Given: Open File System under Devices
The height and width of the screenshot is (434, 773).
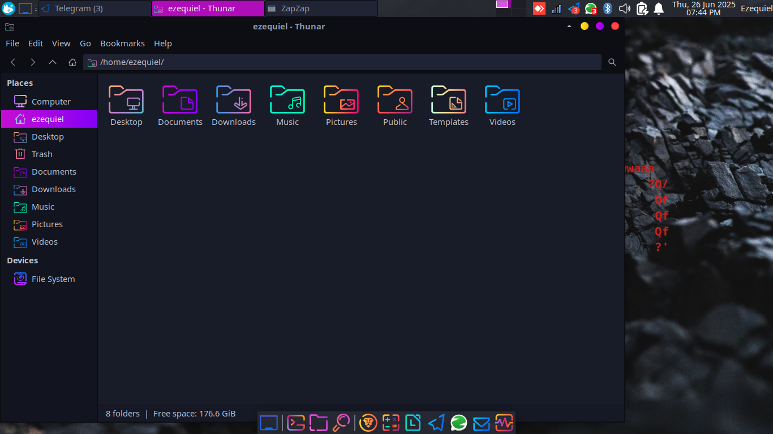Looking at the screenshot, I should pos(49,279).
